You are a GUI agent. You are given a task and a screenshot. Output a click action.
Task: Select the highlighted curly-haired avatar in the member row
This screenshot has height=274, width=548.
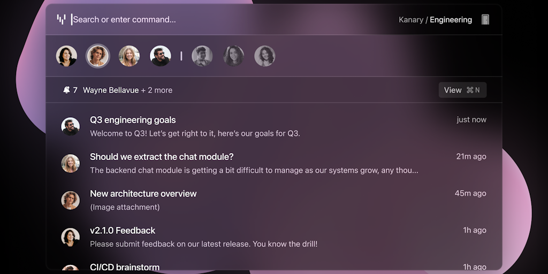(x=98, y=56)
